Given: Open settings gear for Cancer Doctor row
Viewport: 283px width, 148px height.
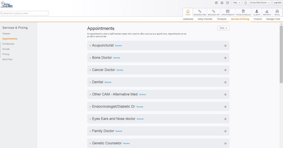Looking at the screenshot, I should pos(225,70).
